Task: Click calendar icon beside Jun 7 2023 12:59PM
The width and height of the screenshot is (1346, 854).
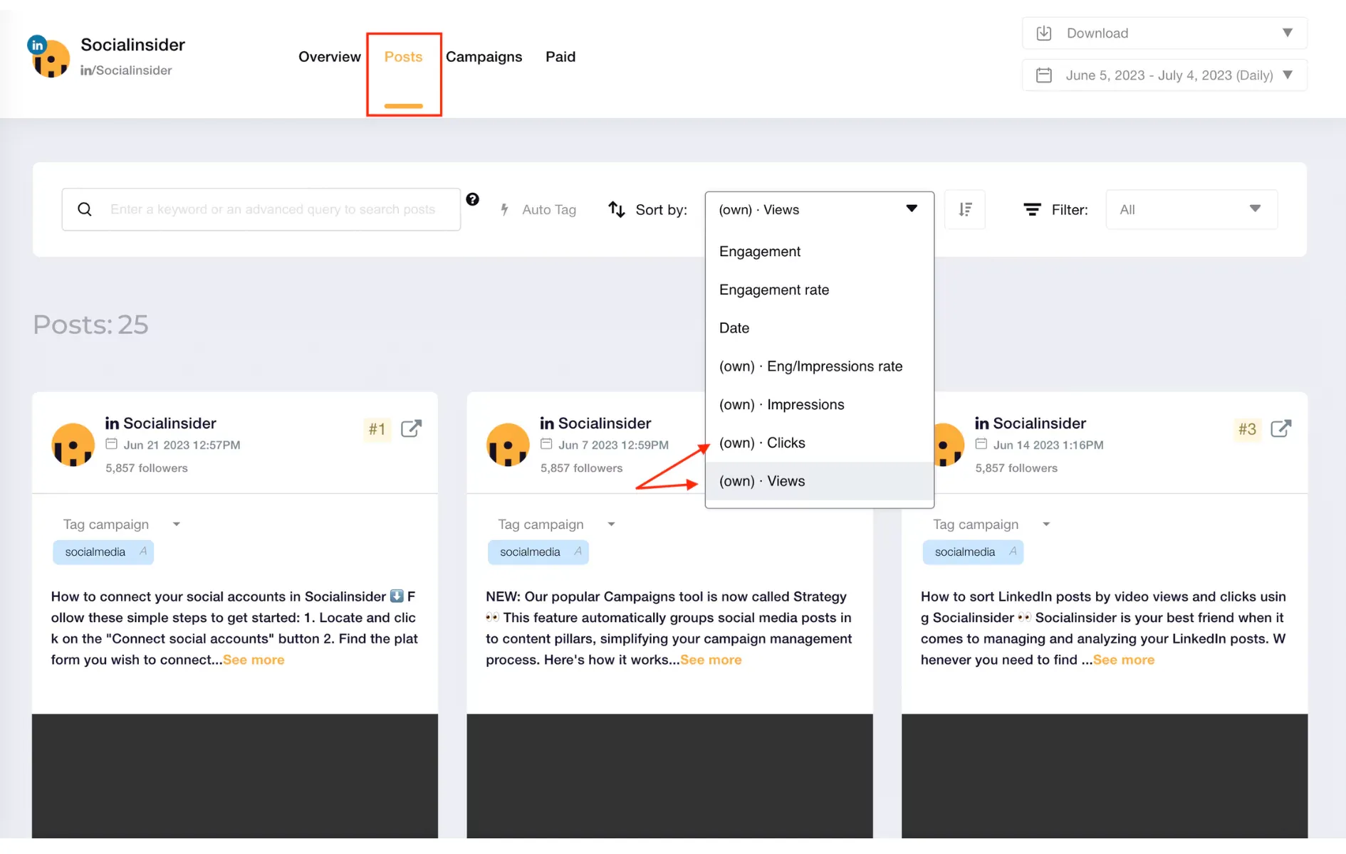Action: [546, 445]
